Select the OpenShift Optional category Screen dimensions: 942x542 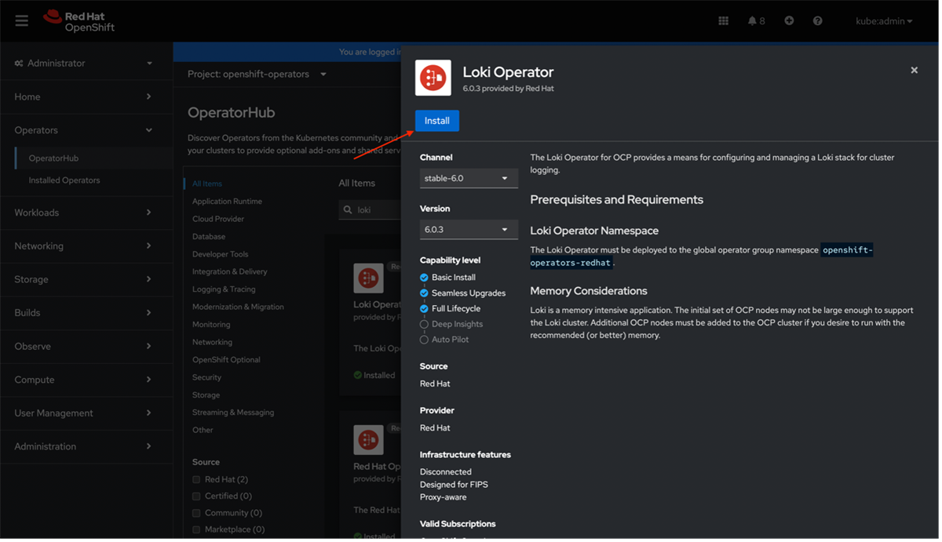[x=226, y=360]
